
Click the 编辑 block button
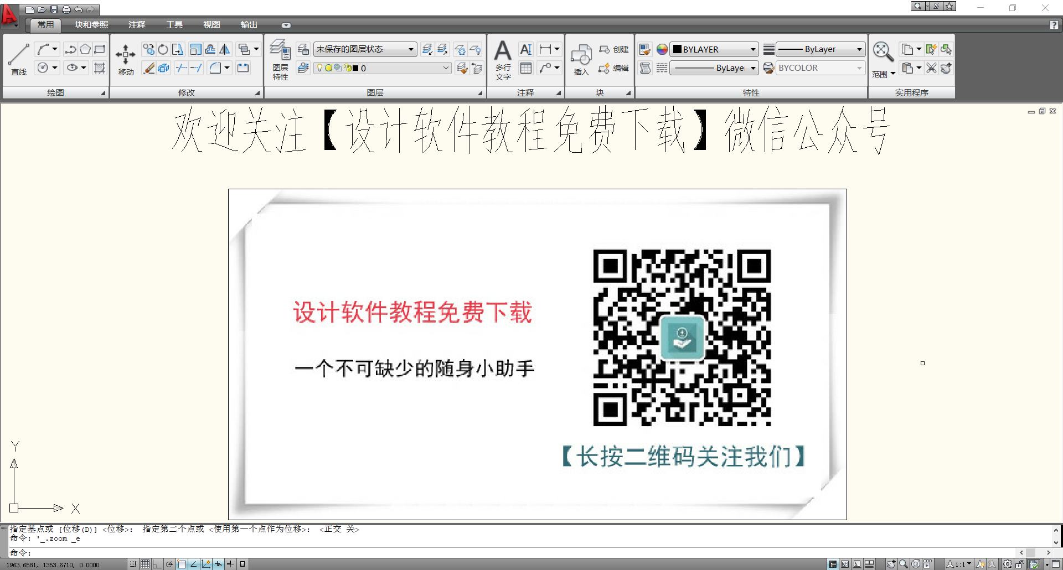(x=614, y=68)
